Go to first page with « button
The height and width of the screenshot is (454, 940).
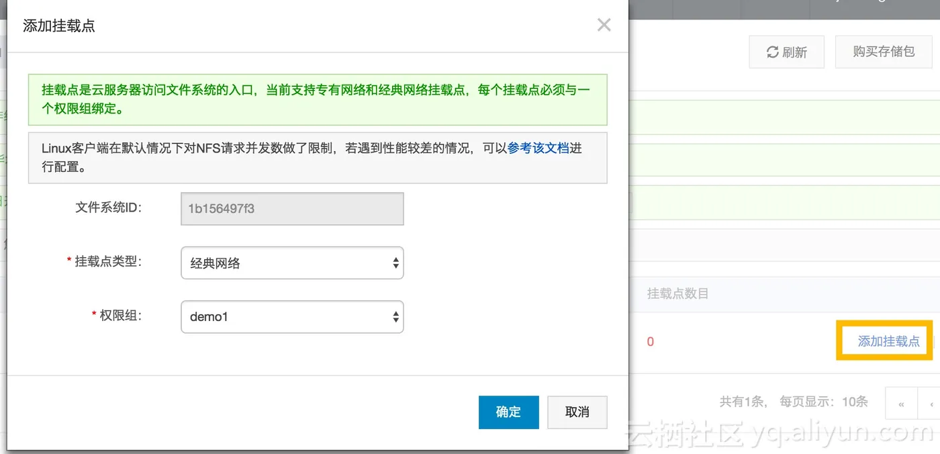pos(901,404)
